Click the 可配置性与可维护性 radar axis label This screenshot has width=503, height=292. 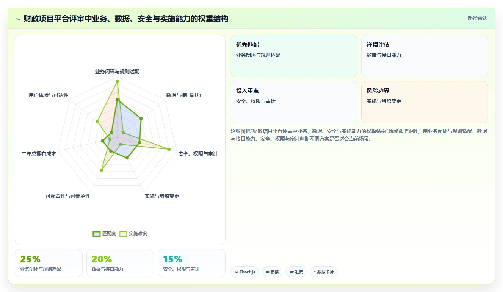click(68, 196)
